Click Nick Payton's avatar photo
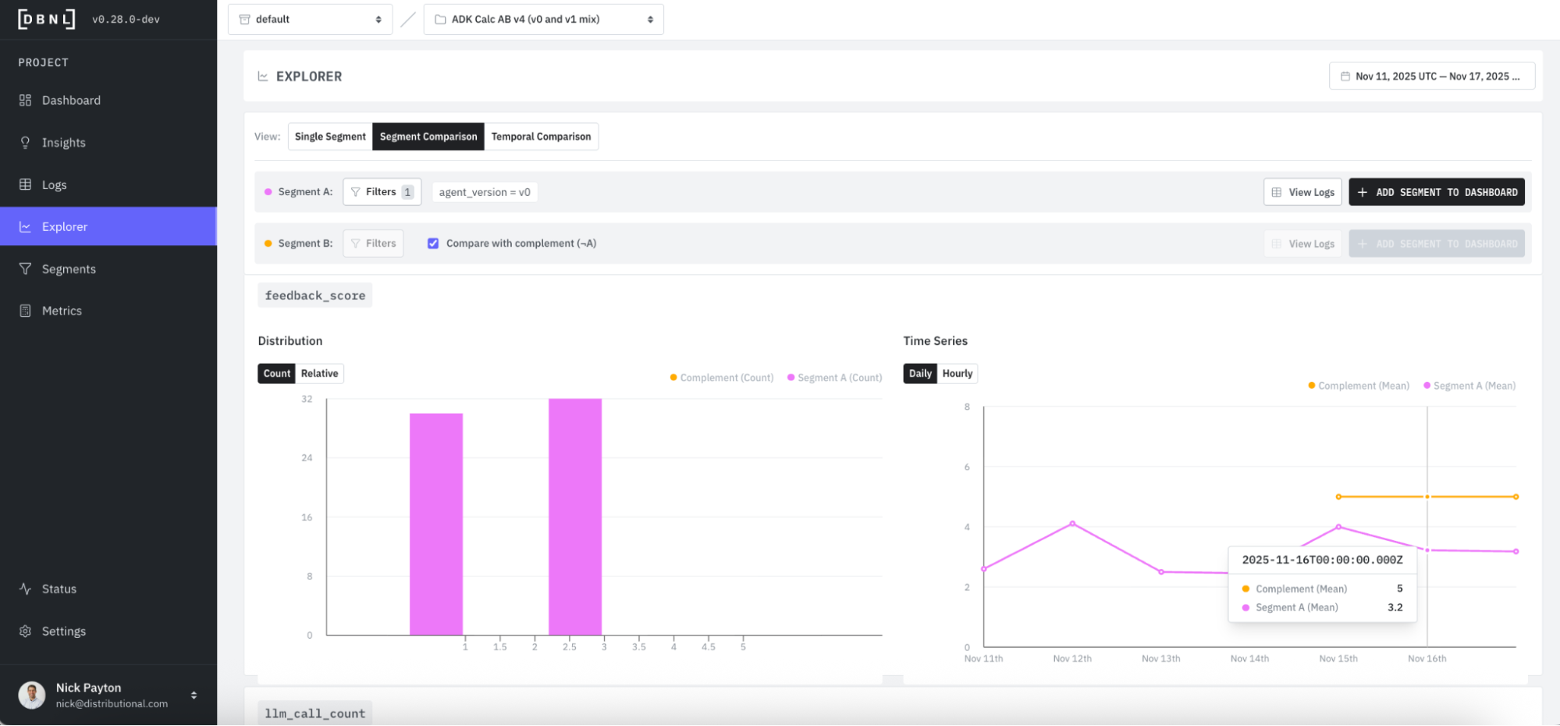This screenshot has width=1560, height=726. tap(32, 695)
